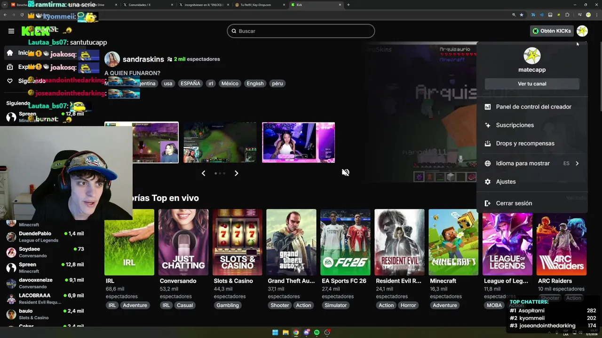Open sandraskins channel name link
This screenshot has width=602, height=338.
[x=143, y=59]
